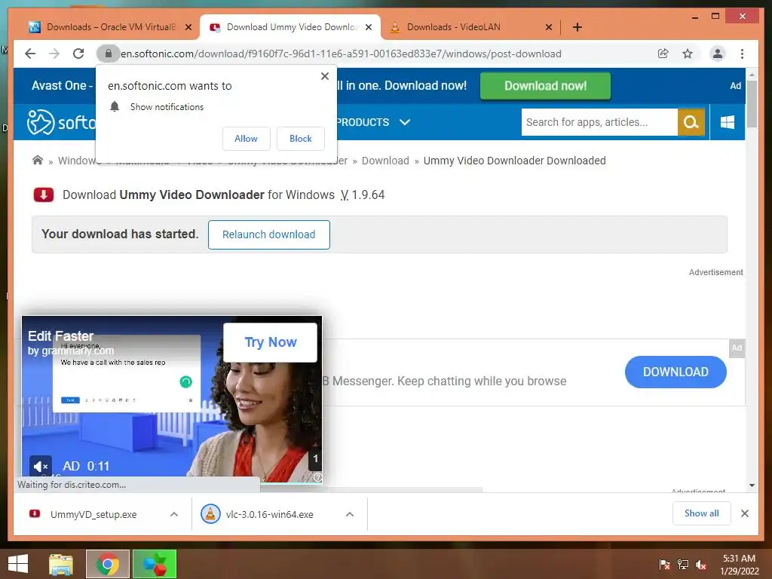Open the Chrome profile avatar menu
The height and width of the screenshot is (579, 772).
pos(718,54)
